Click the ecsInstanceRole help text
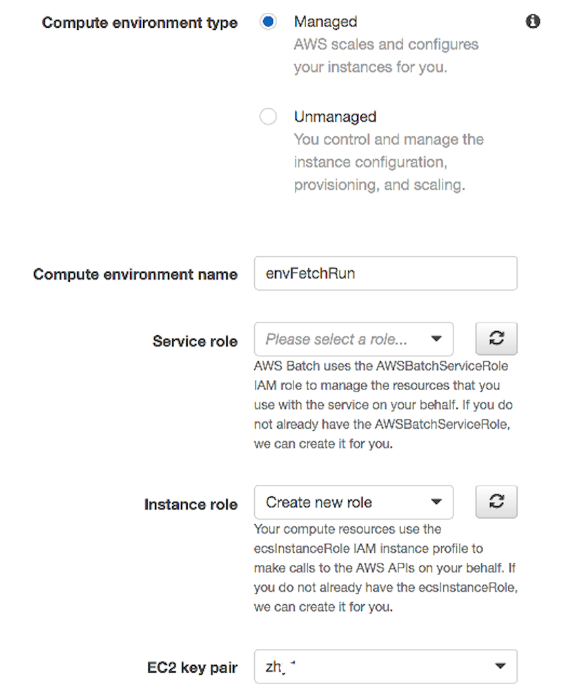Screen dimensions: 576x699 tap(386, 568)
